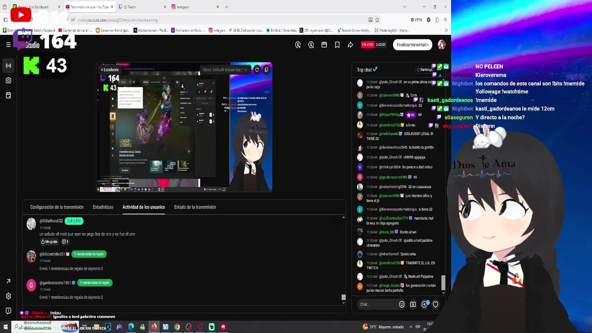The image size is (592, 333).
Task: Click the Windows Start button
Action: (x=6, y=327)
